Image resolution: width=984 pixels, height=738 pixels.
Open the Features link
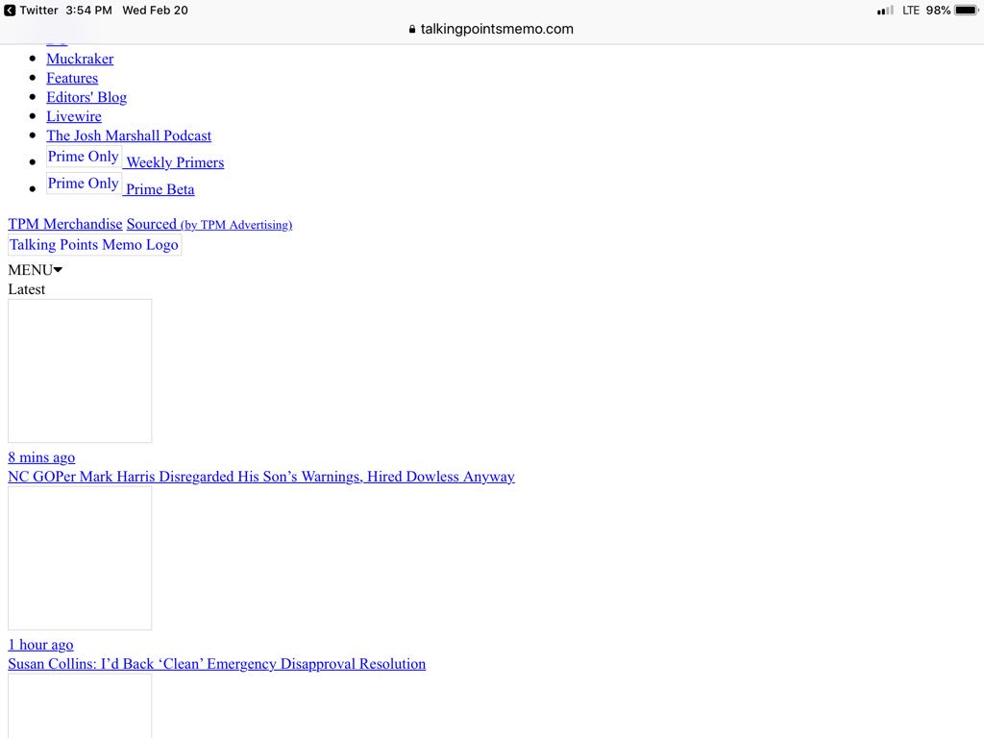click(72, 79)
